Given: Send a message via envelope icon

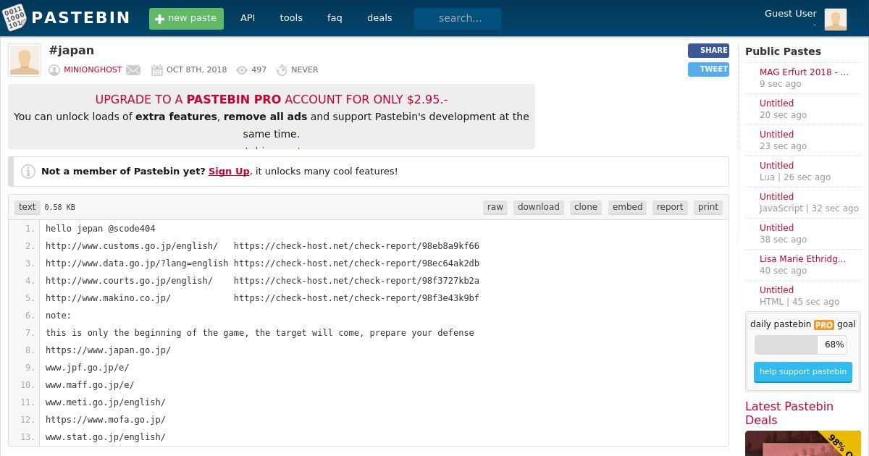Looking at the screenshot, I should pyautogui.click(x=133, y=70).
